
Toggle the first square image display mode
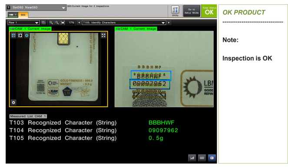click(x=13, y=35)
